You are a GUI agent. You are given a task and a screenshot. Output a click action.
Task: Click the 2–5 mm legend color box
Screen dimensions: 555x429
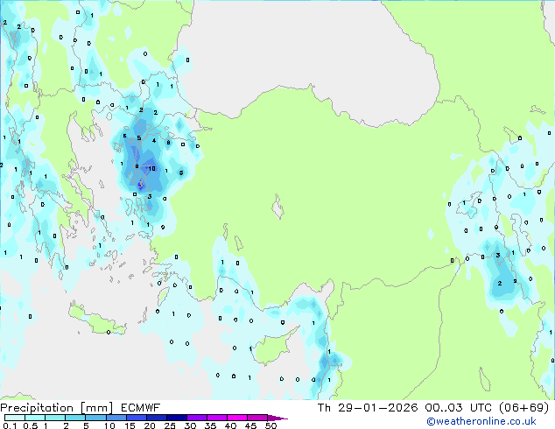point(75,418)
